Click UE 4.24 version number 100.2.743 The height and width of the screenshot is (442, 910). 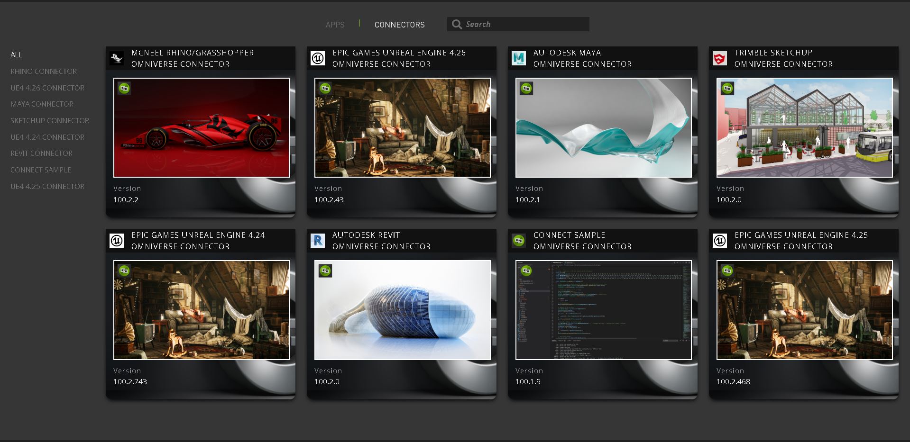(x=130, y=382)
